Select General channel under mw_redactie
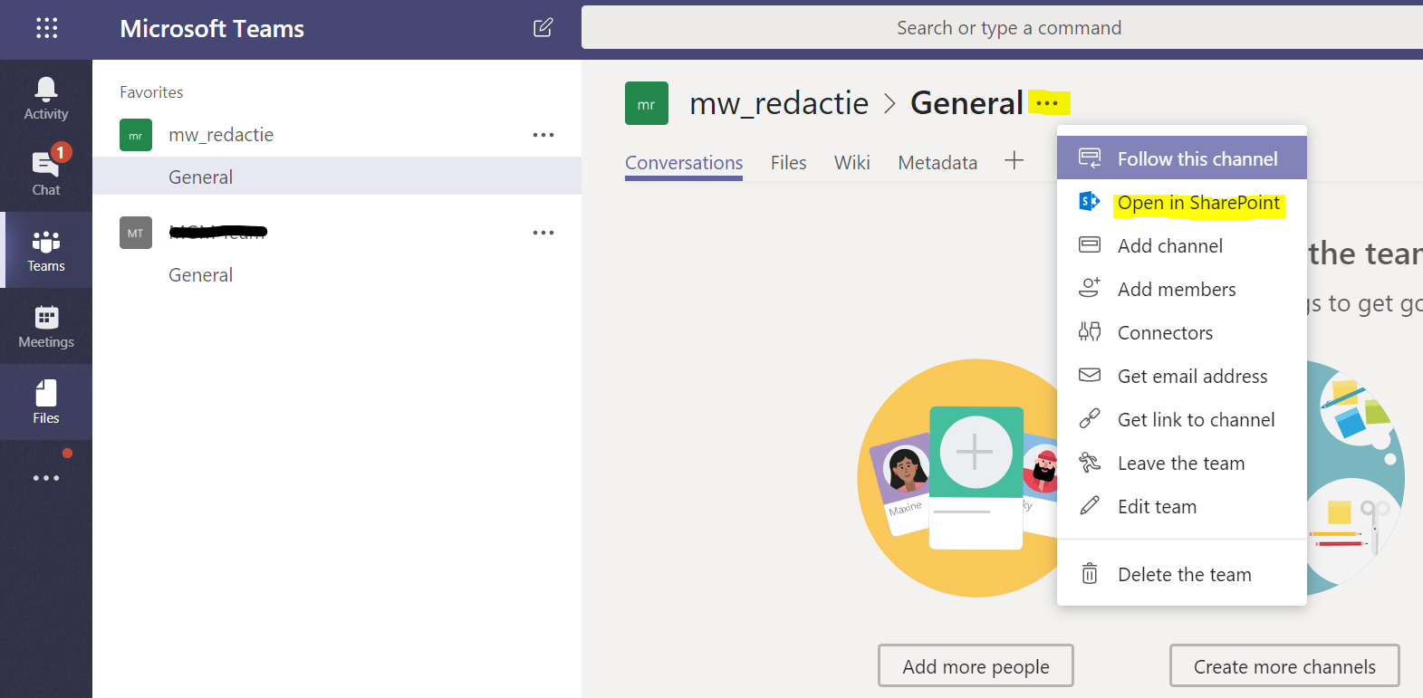The image size is (1423, 698). pyautogui.click(x=337, y=177)
